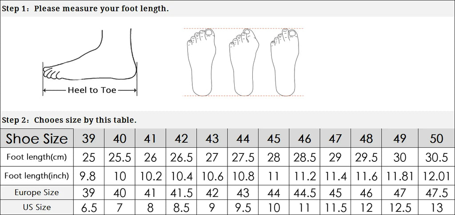Select the "Shoe Size" header cell

[x=37, y=139]
